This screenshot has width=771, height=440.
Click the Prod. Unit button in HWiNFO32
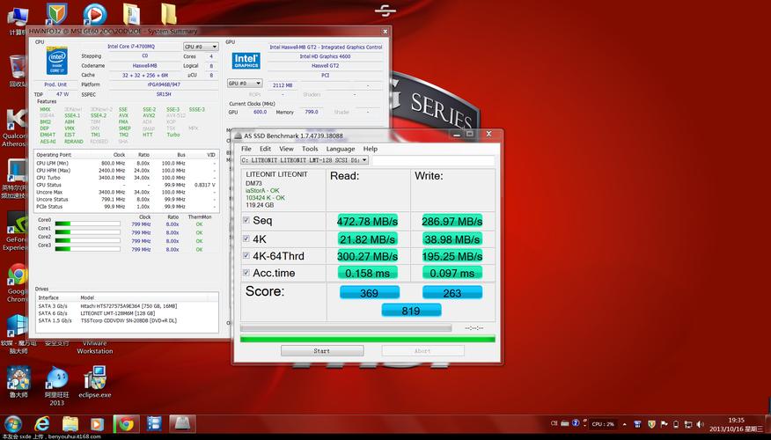55,84
